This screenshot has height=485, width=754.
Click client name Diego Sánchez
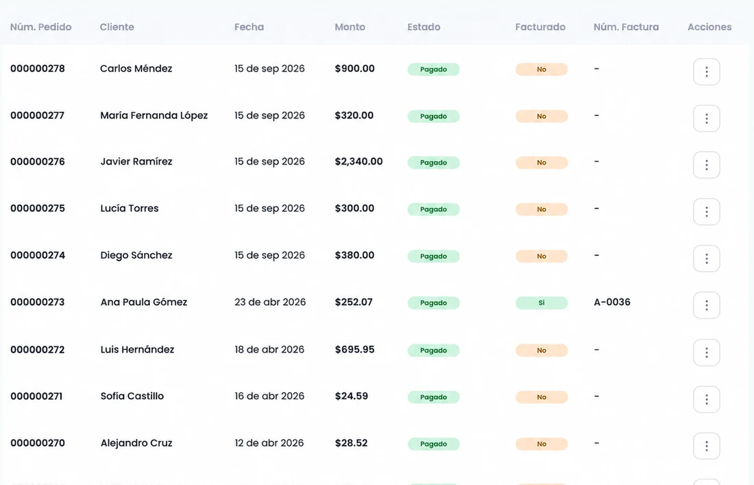click(x=136, y=255)
